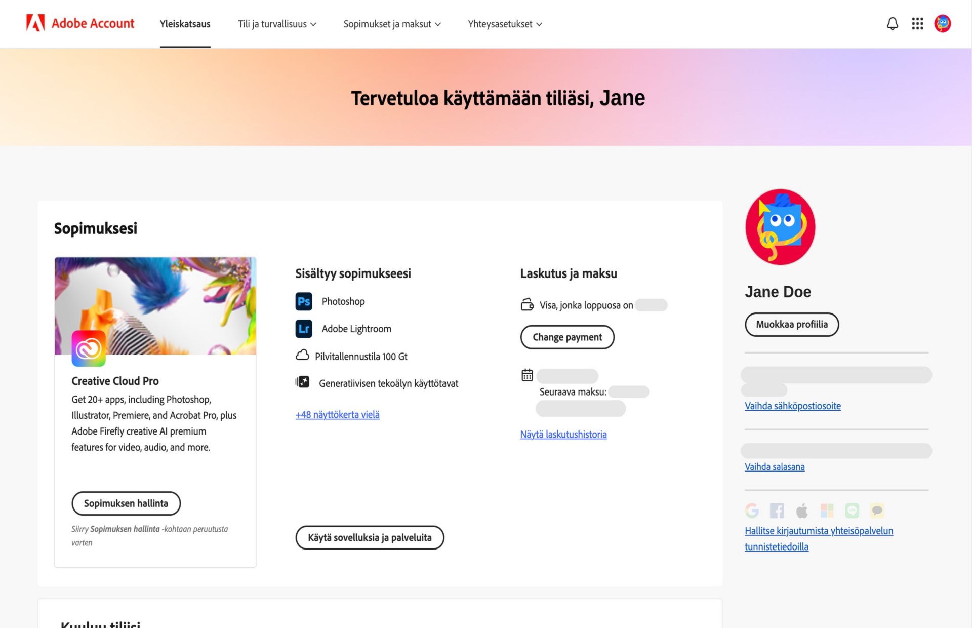This screenshot has width=972, height=628.
Task: Click Käytä sovelluksia ja palveluita button
Action: 370,537
